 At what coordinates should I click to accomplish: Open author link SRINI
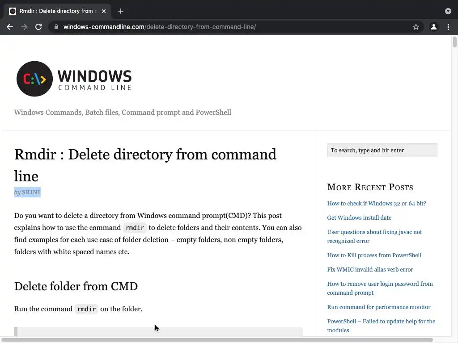point(31,192)
